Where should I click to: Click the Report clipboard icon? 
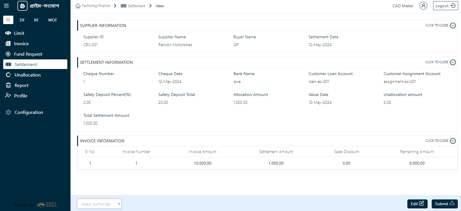[8, 85]
